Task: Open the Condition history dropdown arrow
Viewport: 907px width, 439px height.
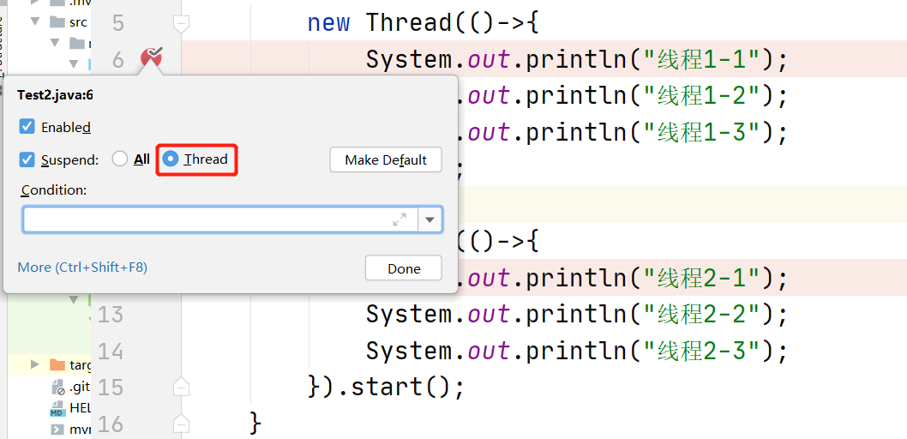Action: point(429,219)
